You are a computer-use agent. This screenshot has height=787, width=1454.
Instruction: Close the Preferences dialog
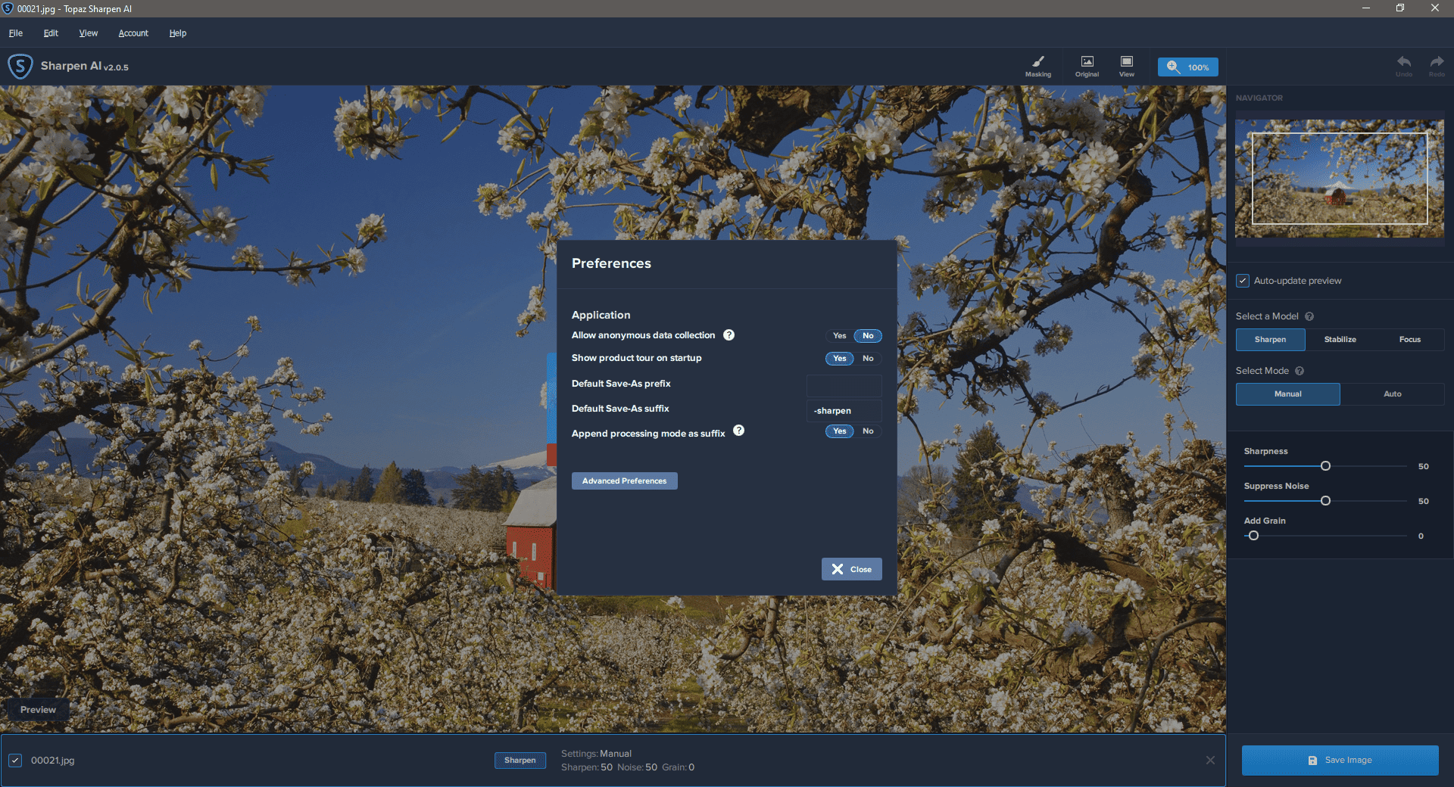click(851, 569)
